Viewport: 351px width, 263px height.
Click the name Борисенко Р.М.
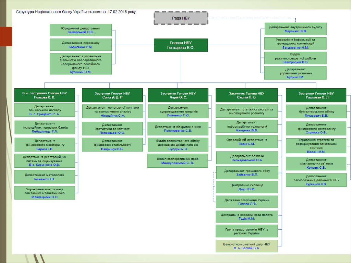tap(81, 47)
